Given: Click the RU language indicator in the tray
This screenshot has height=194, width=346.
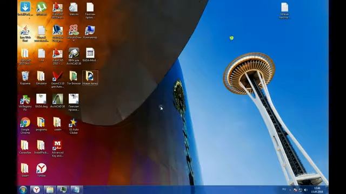Looking at the screenshot, I should pyautogui.click(x=284, y=189).
